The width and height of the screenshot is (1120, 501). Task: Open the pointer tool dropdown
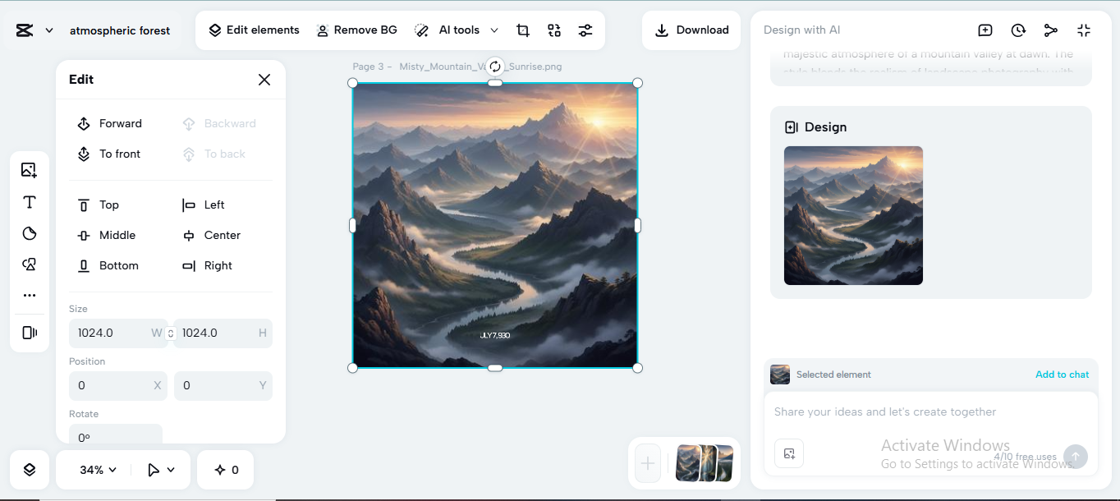coord(160,470)
